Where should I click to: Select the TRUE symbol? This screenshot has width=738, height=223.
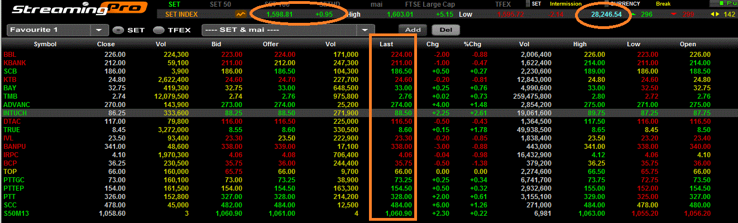click(x=12, y=130)
